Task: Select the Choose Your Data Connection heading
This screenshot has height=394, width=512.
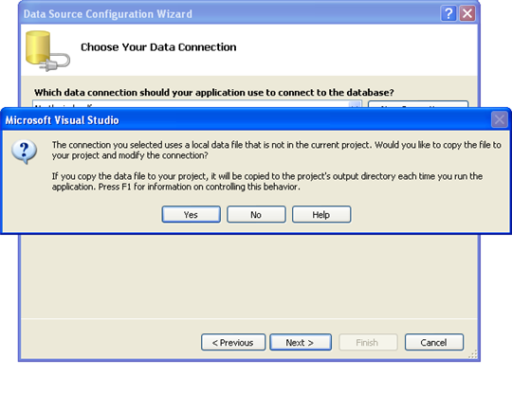Action: pos(158,47)
